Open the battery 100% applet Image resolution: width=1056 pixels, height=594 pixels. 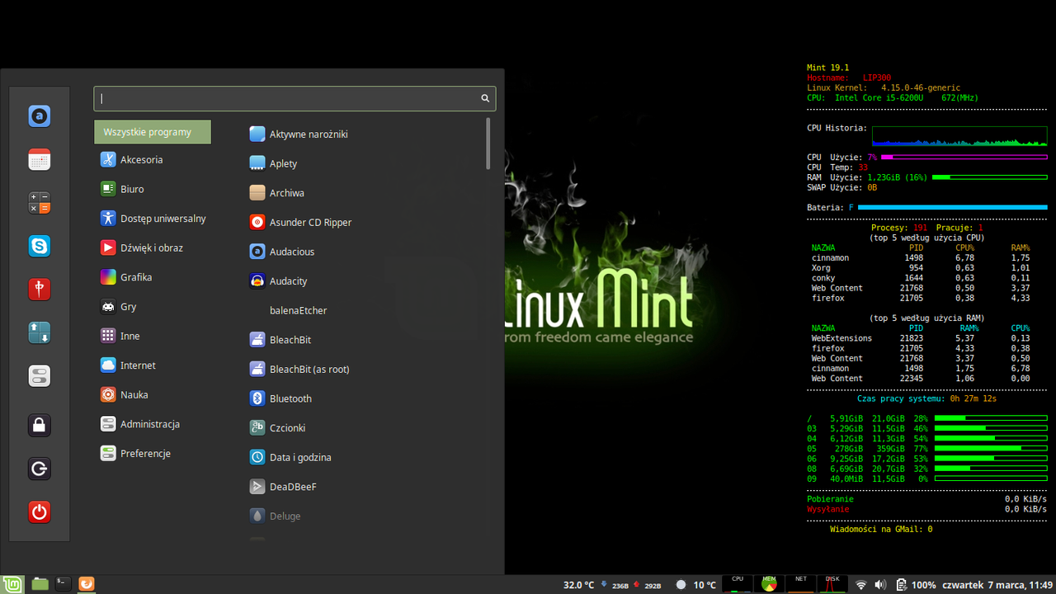pos(916,585)
